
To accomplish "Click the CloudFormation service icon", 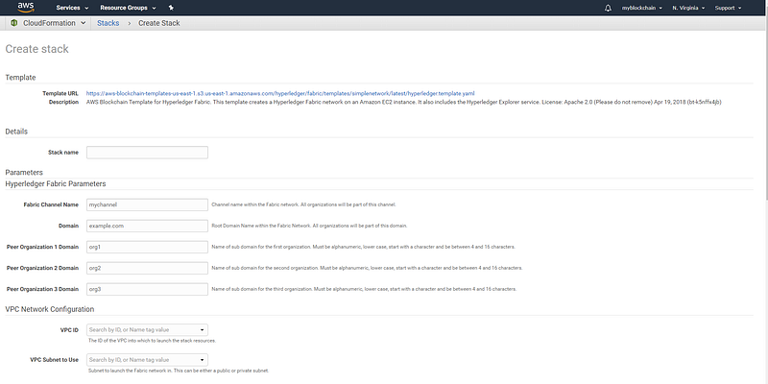I will point(14,23).
